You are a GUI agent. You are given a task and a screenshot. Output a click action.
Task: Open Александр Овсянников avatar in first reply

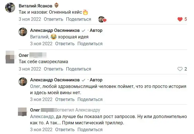(x=23, y=32)
